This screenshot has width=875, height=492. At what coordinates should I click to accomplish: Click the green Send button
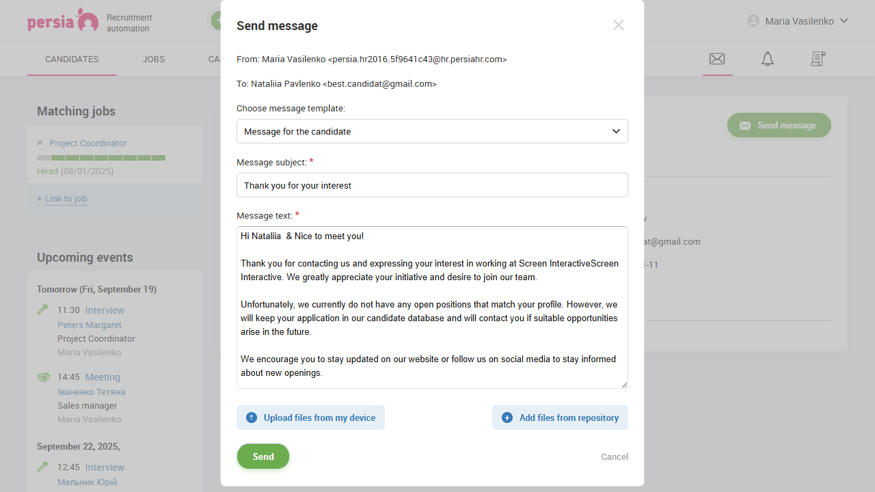pyautogui.click(x=262, y=456)
